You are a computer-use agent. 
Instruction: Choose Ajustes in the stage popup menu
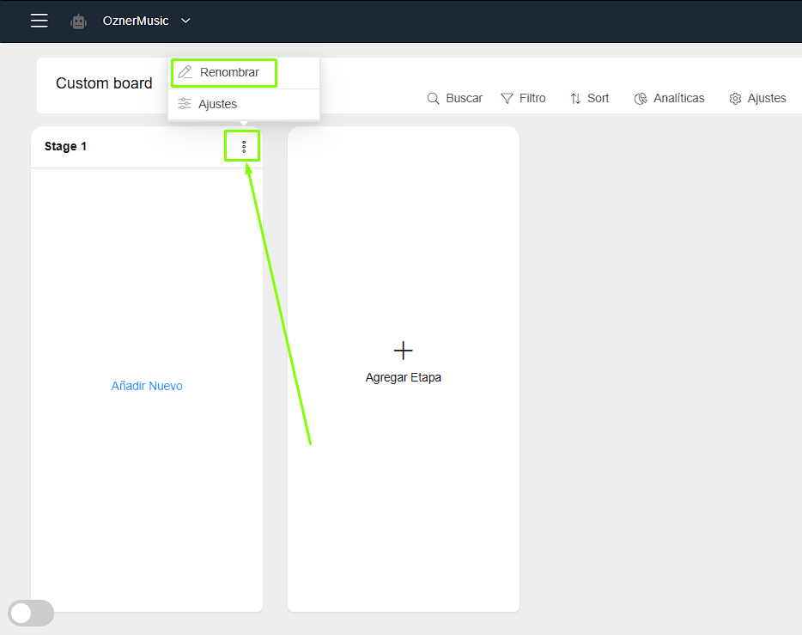pyautogui.click(x=217, y=104)
